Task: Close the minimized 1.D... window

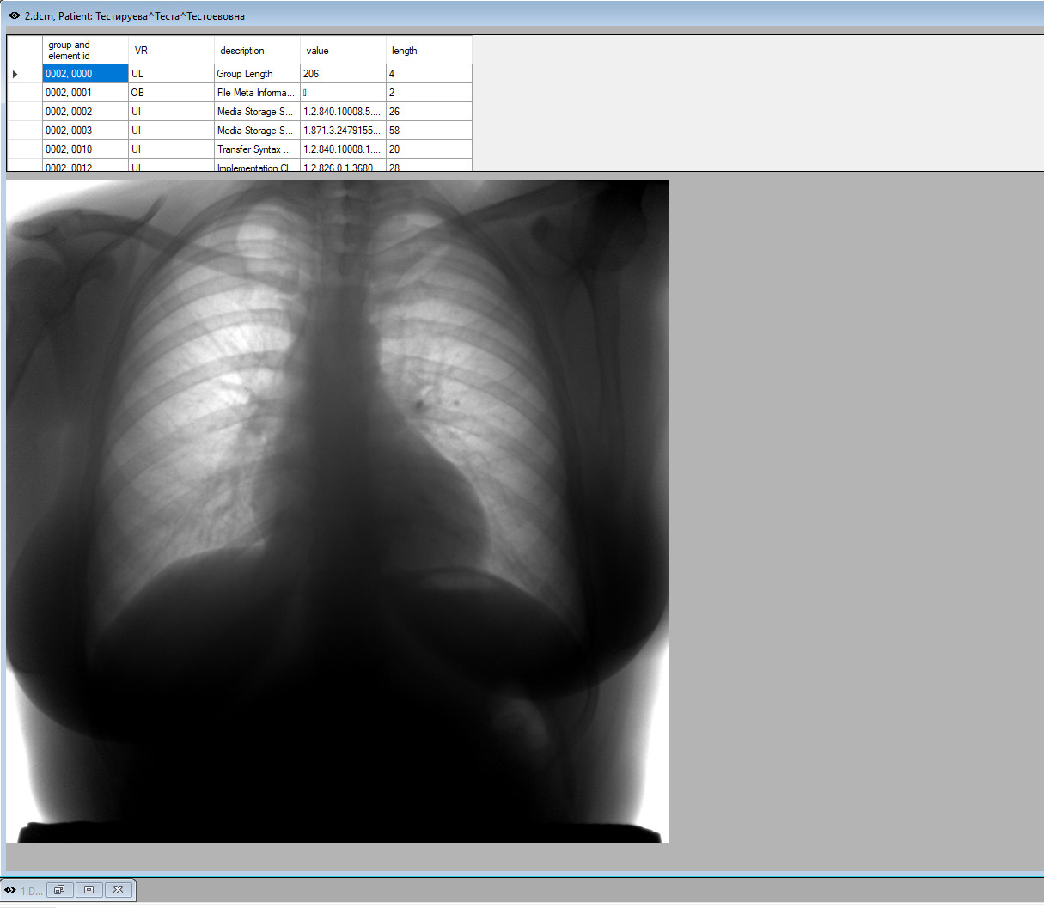Action: pos(119,889)
